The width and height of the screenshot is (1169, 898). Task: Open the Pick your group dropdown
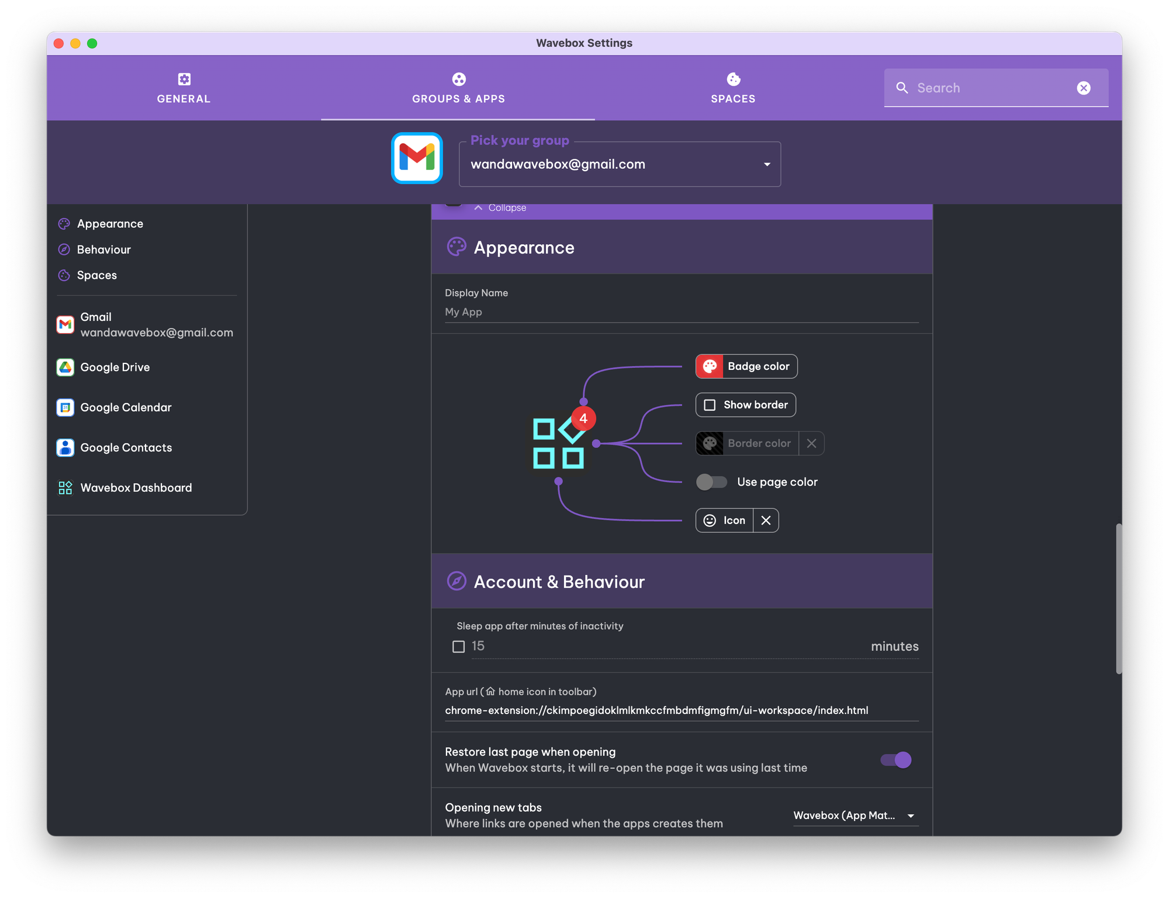(x=620, y=164)
